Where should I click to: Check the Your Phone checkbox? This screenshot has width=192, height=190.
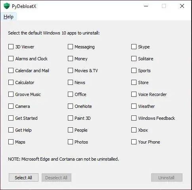click(x=134, y=142)
